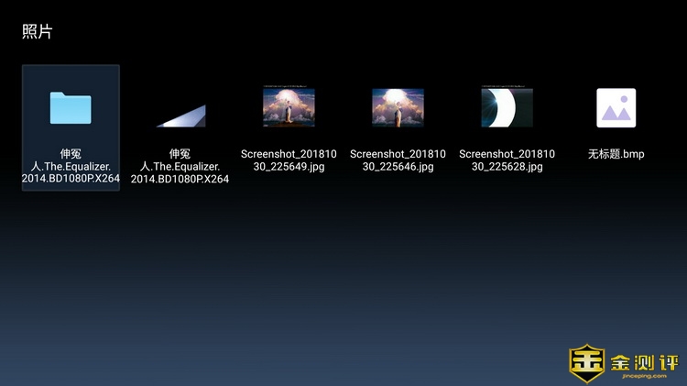Open thumbnail of Screenshot_20181030_225628.jpg
The height and width of the screenshot is (386, 687).
click(x=507, y=107)
